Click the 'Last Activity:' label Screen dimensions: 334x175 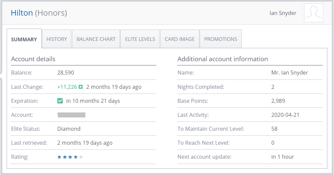[193, 115]
